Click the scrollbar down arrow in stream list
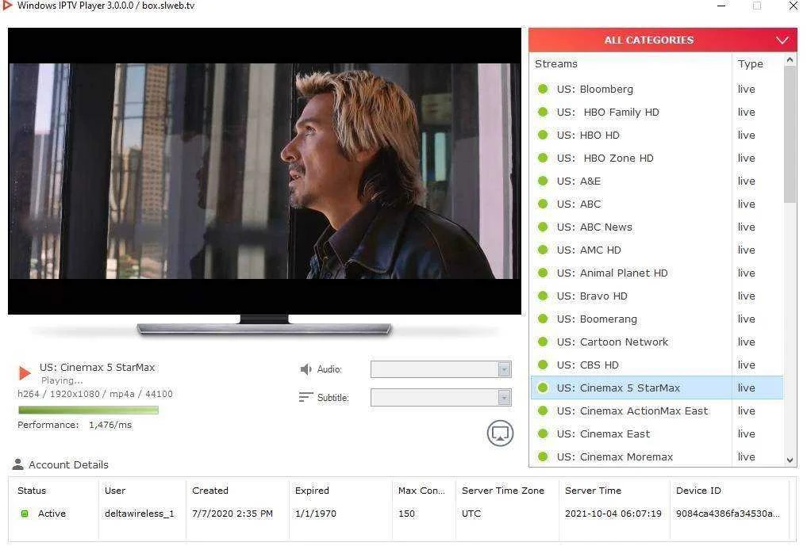Viewport: 807px width, 550px height. 790,460
